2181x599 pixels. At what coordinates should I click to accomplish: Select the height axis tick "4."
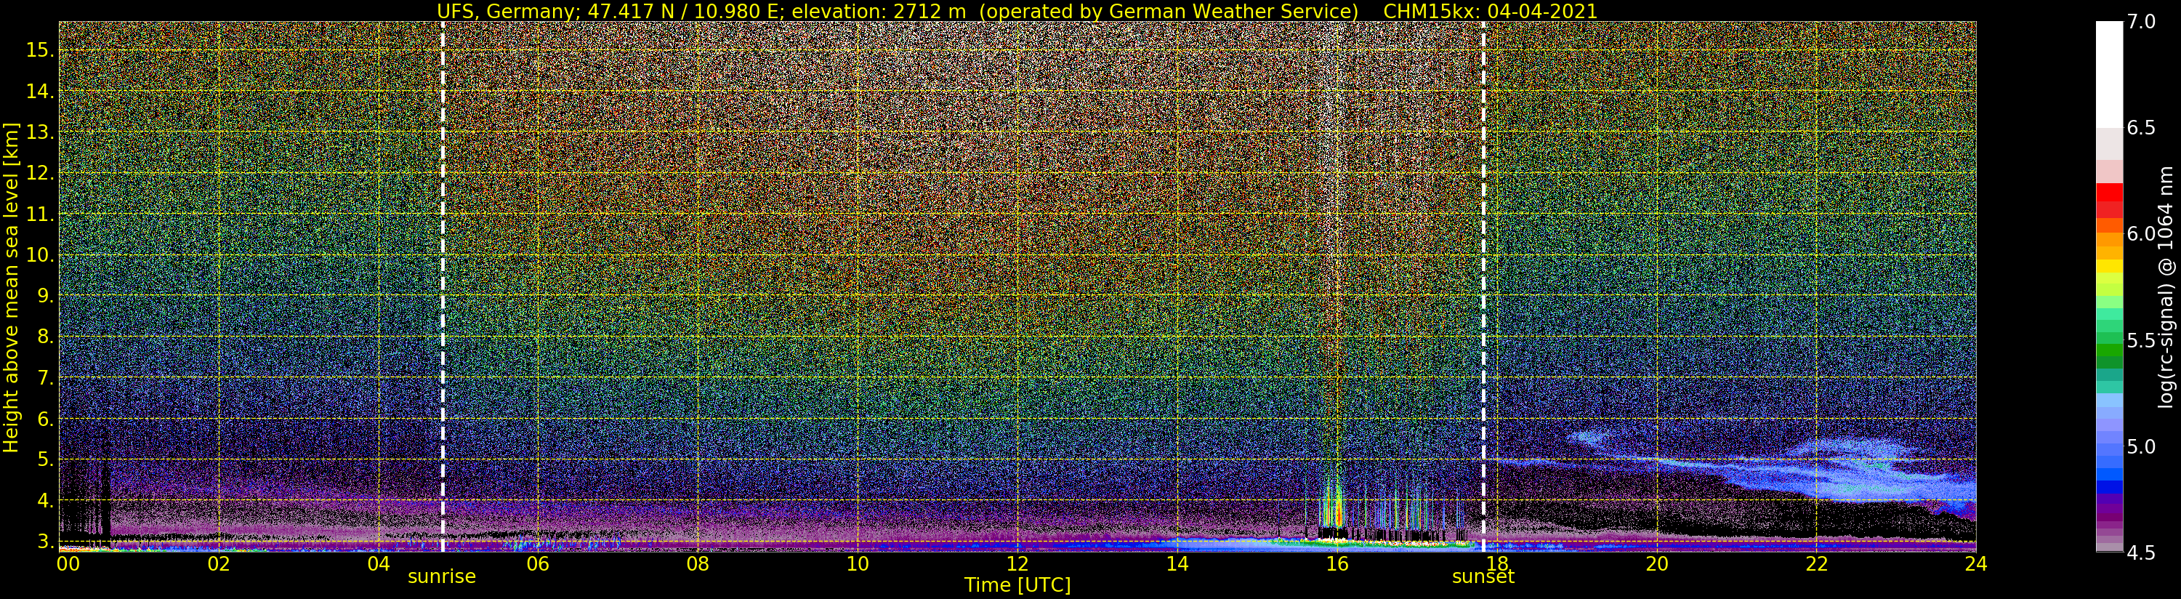click(x=45, y=501)
